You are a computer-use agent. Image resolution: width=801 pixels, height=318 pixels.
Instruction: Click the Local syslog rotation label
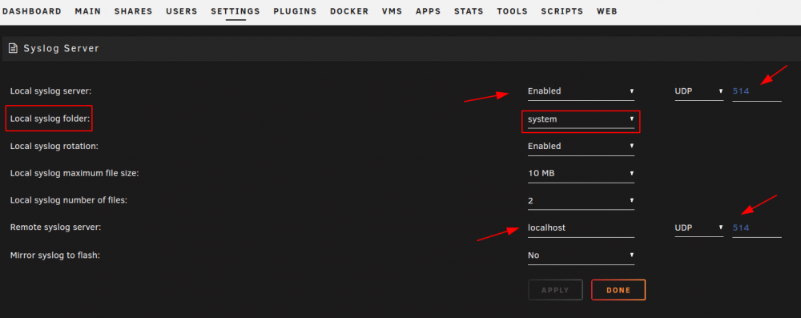pyautogui.click(x=54, y=147)
